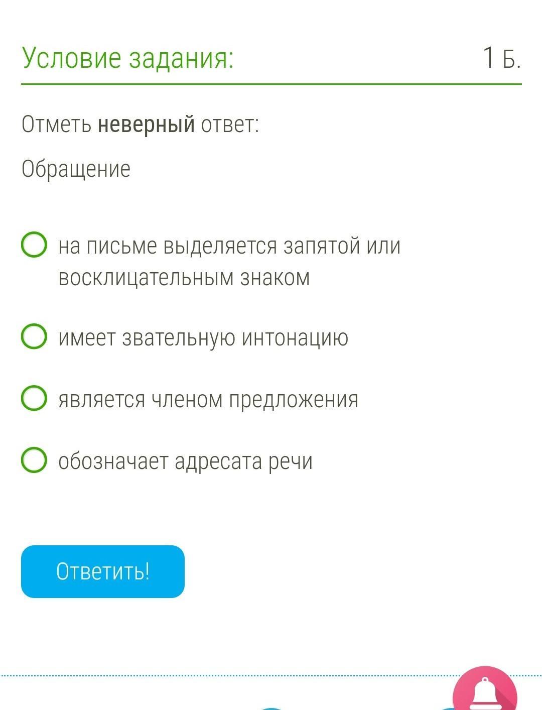
Task: Click the option text 'обозначает адресата речи'
Action: tap(185, 461)
